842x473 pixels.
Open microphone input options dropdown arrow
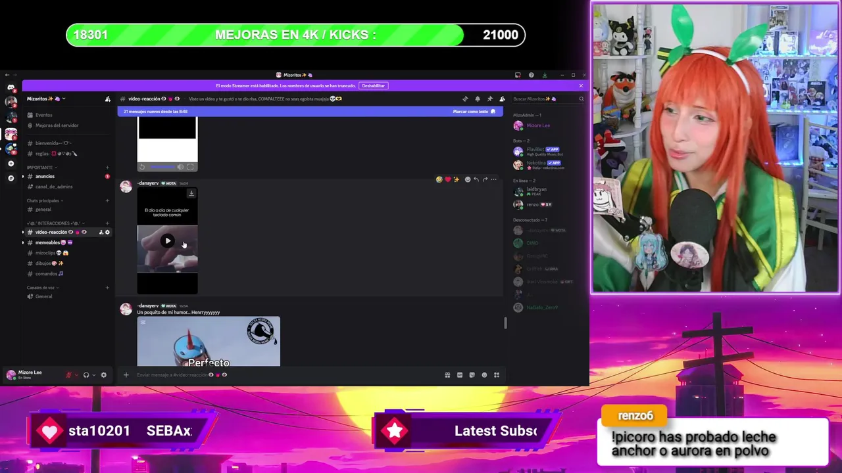point(76,375)
